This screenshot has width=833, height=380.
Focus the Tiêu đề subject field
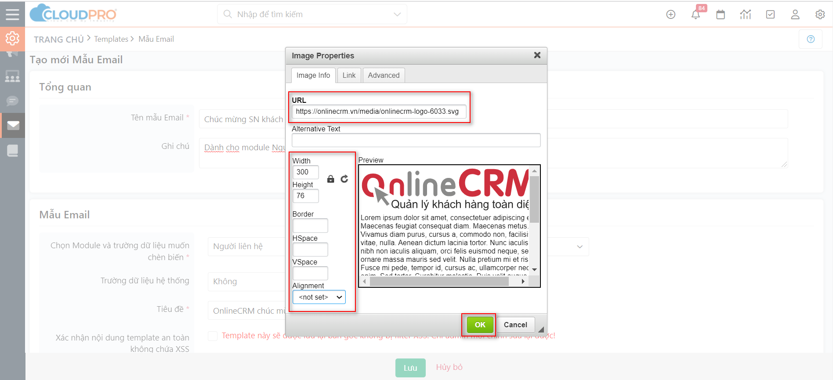pyautogui.click(x=246, y=311)
